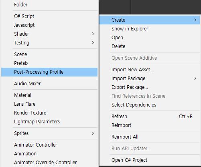Select Animator Controller entry

[x=49, y=145]
